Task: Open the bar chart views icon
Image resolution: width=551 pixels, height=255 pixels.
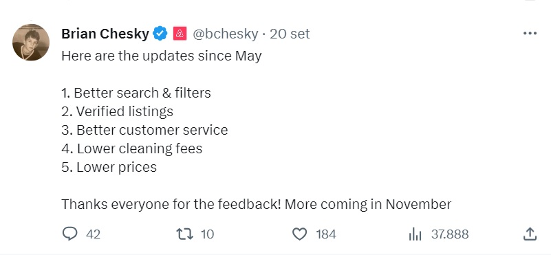Action: tap(415, 234)
